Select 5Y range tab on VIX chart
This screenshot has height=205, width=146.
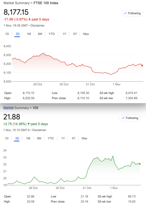pos(74,138)
